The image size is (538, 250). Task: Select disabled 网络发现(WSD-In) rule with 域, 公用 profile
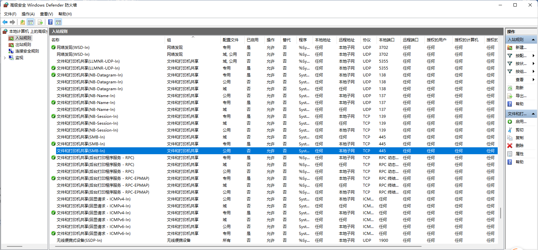274,54
